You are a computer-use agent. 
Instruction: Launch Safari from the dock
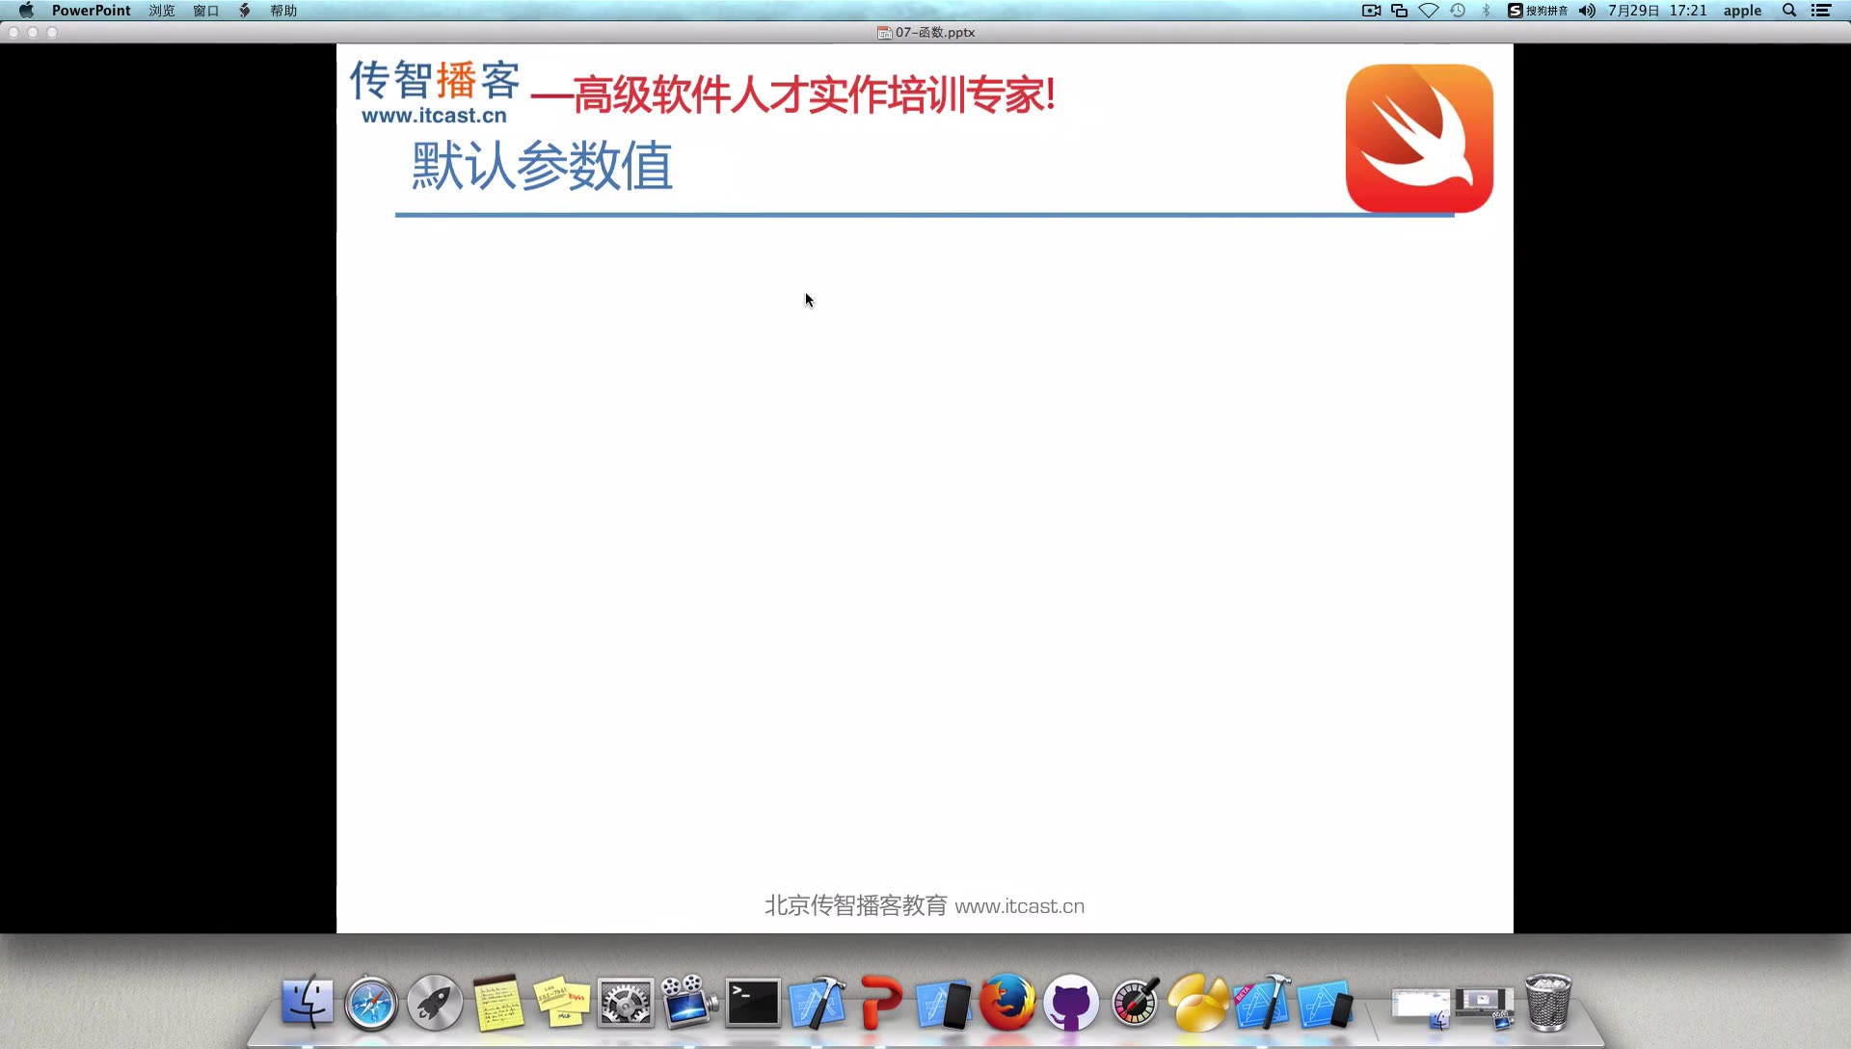point(370,1004)
